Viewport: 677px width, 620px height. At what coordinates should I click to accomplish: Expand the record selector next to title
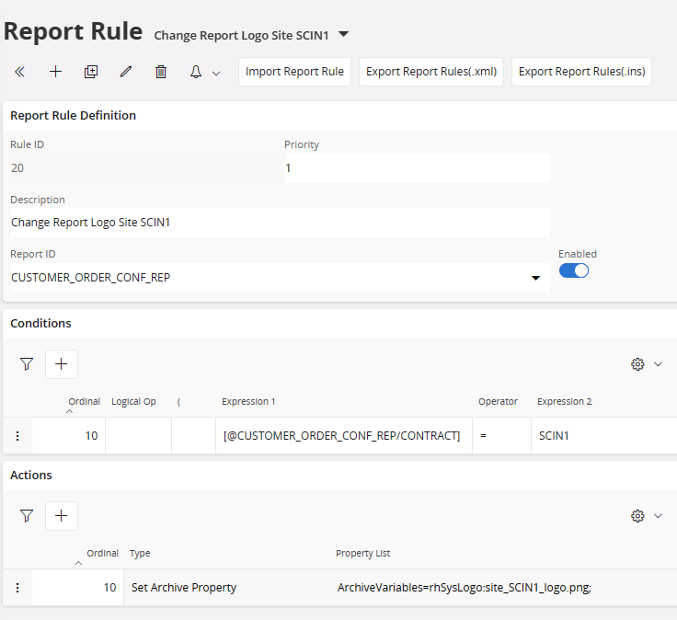coord(344,34)
